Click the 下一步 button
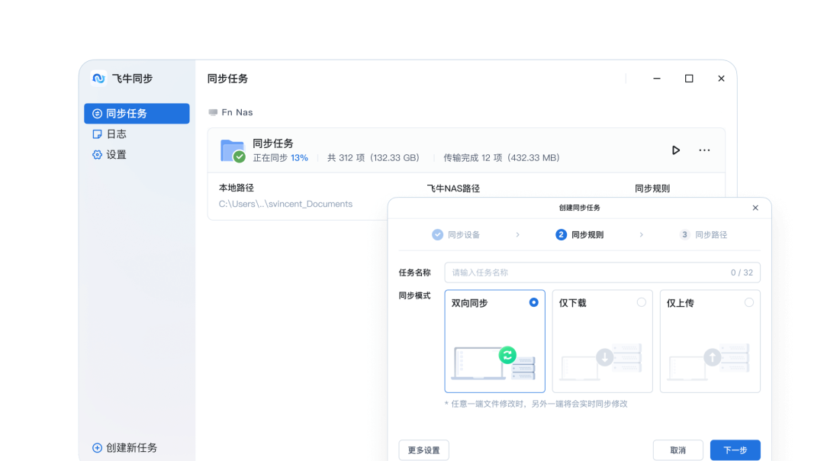The width and height of the screenshot is (824, 461). click(x=735, y=450)
